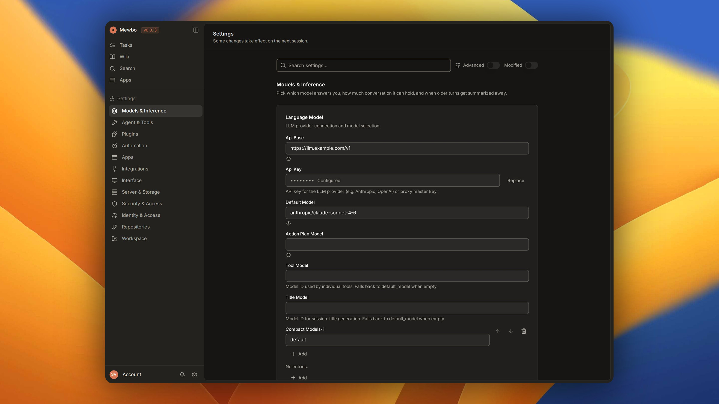Click help icon under Default Model

click(x=288, y=224)
